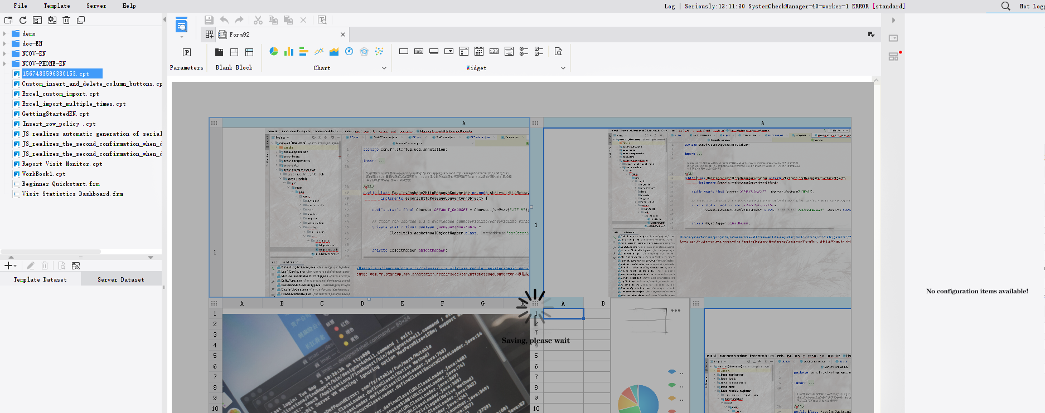The width and height of the screenshot is (1045, 413).
Task: Undo the last action
Action: 224,20
